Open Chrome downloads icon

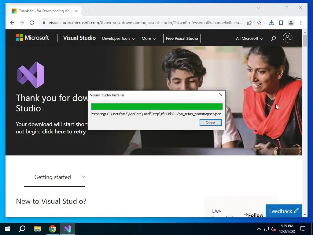(x=271, y=23)
